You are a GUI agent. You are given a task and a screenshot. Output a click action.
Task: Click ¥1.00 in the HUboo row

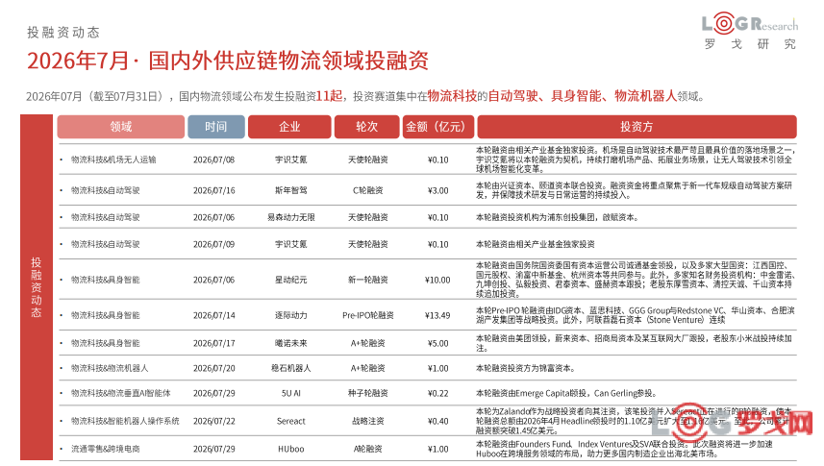click(x=438, y=450)
